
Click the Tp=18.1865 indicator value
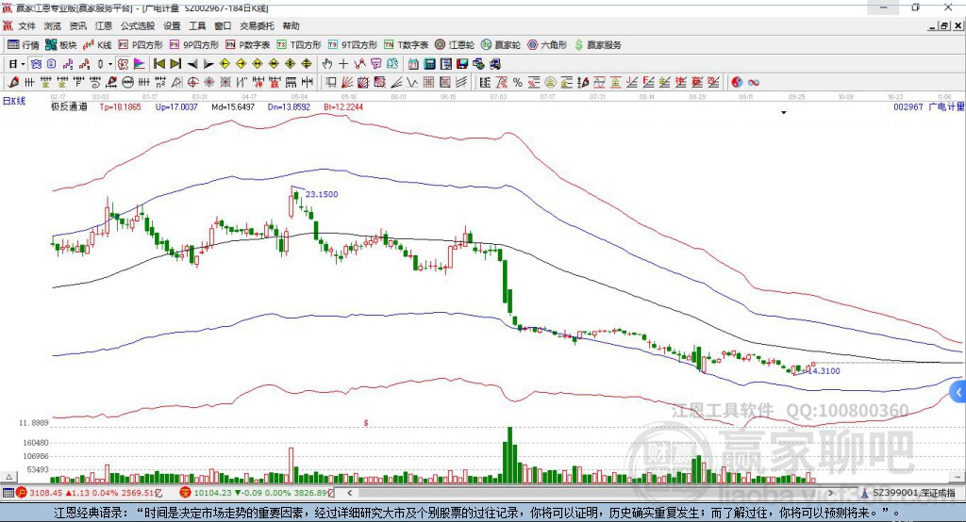120,107
